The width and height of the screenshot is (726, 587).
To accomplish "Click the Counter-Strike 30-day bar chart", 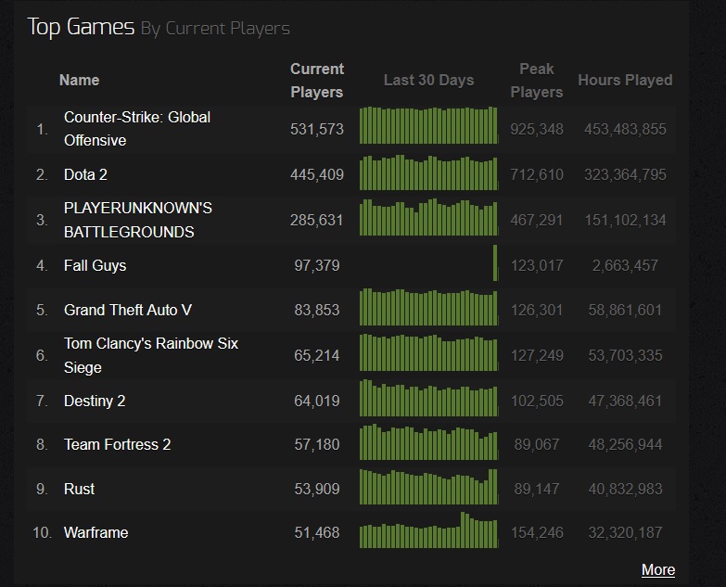I will point(428,125).
